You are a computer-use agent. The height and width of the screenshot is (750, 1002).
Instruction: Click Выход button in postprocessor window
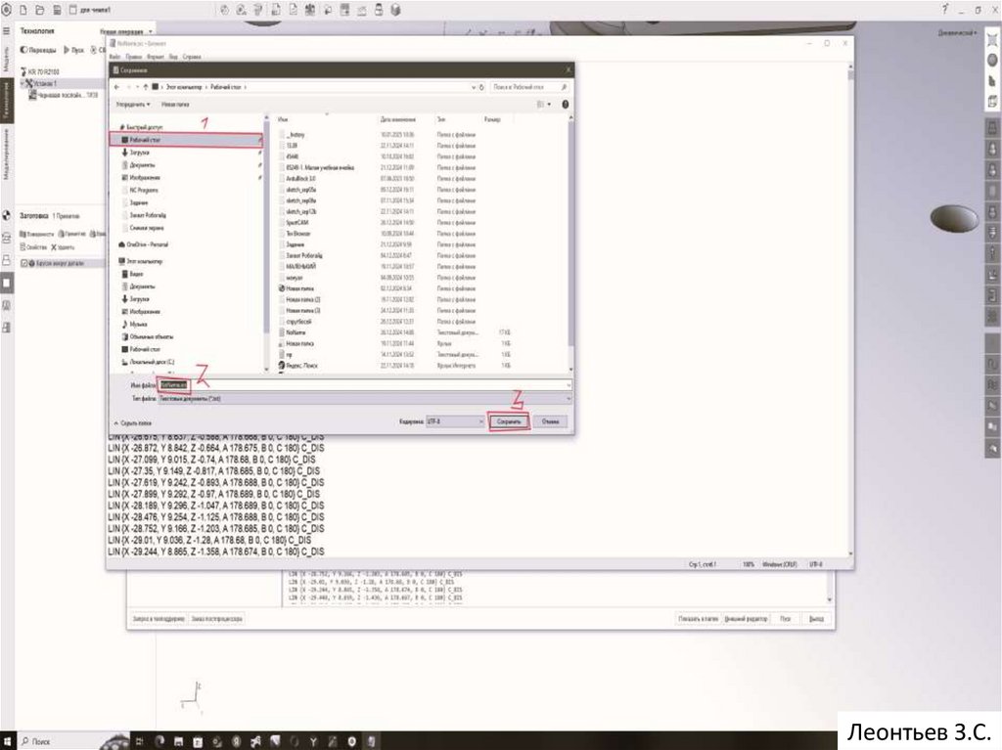pyautogui.click(x=816, y=619)
